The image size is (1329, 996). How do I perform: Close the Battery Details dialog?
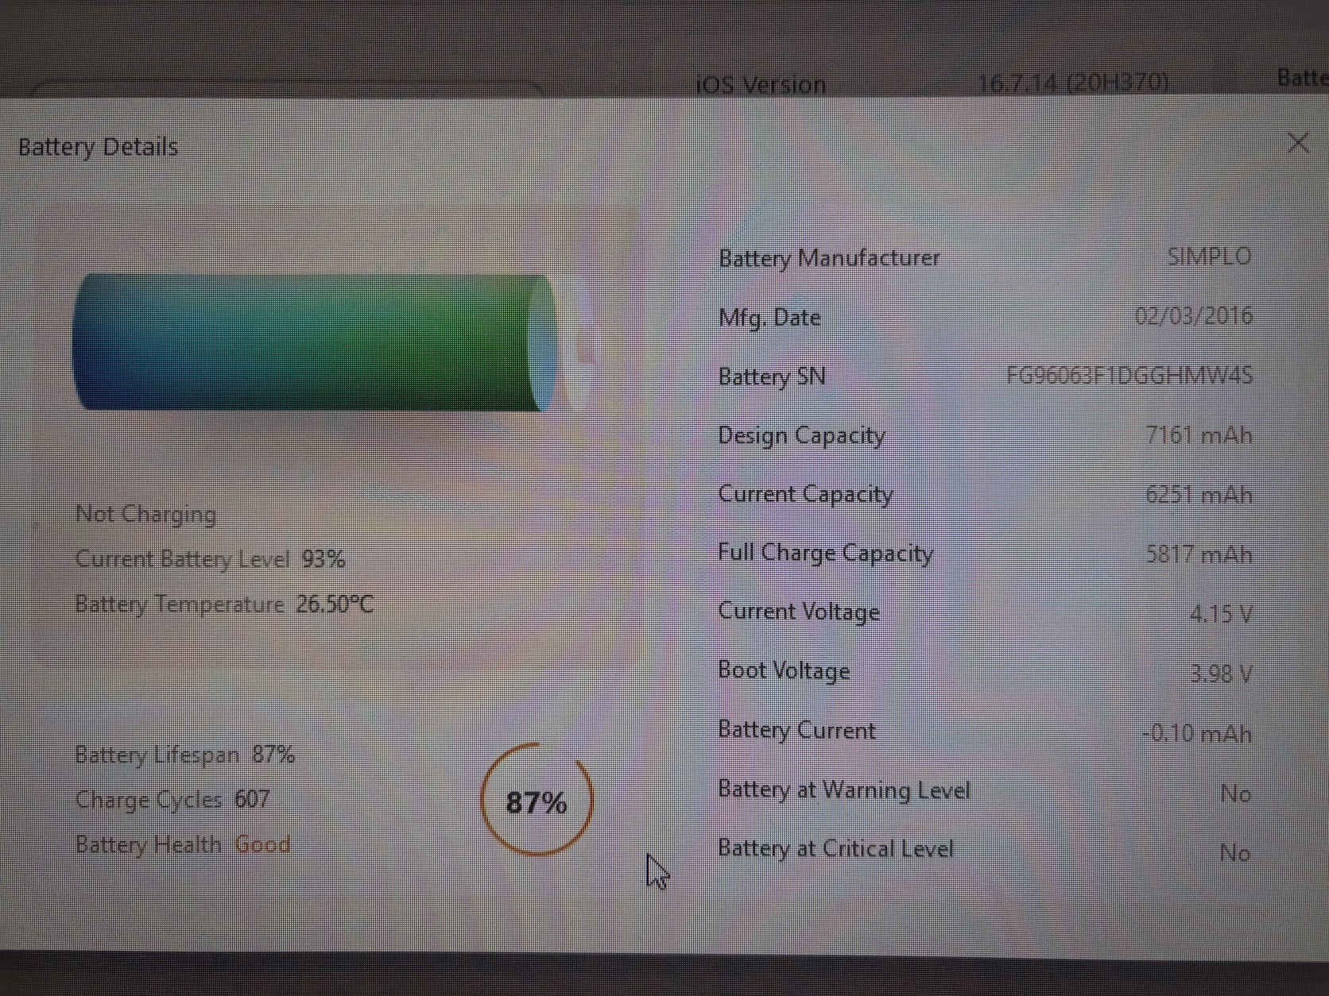coord(1298,143)
